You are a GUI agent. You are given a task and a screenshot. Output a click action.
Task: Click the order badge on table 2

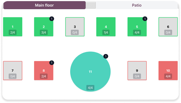tap(51, 19)
